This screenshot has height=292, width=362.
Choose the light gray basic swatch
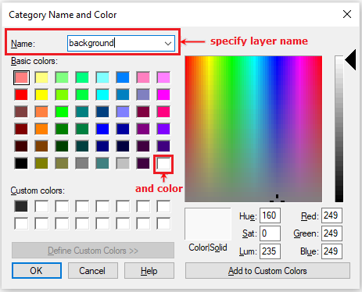pyautogui.click(x=123, y=163)
